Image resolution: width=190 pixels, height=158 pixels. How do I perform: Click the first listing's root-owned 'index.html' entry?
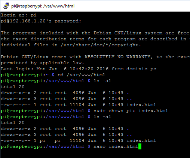click(x=141, y=105)
